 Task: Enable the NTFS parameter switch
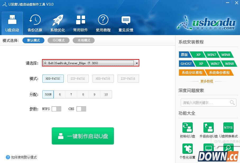pyautogui.click(x=57, y=109)
